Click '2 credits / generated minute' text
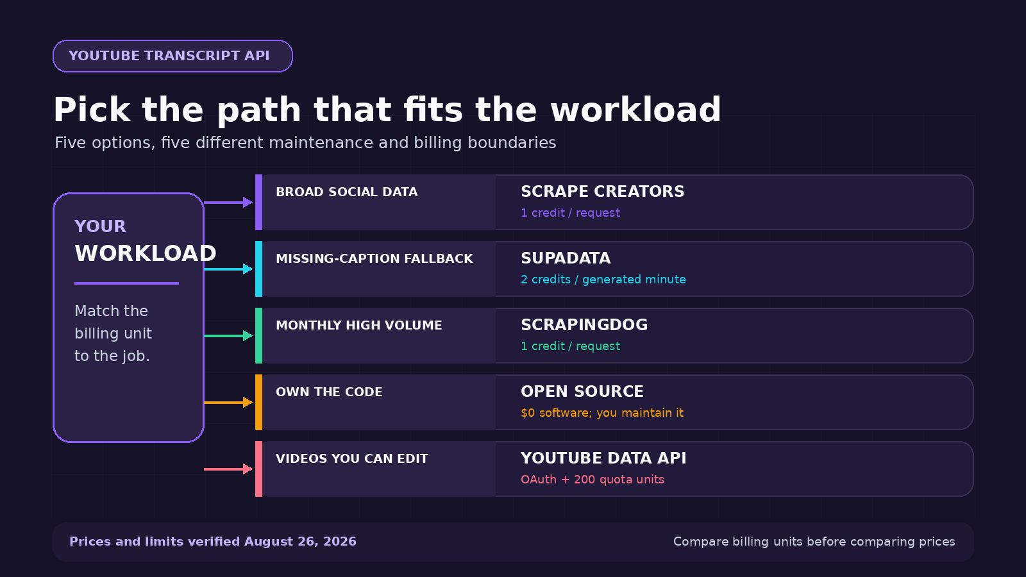1026x577 pixels. 603,280
